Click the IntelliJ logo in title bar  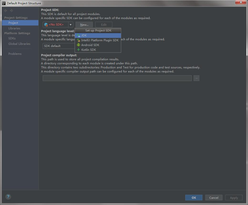4,3
